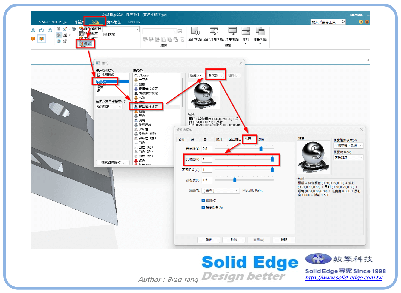Click the search magnifier icon
Image resolution: width=401 pixels, height=293 pixels.
(x=343, y=22)
